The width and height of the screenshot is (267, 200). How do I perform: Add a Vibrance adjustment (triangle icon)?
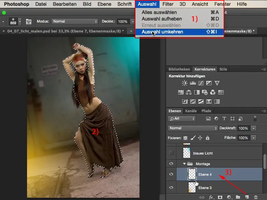point(217,83)
